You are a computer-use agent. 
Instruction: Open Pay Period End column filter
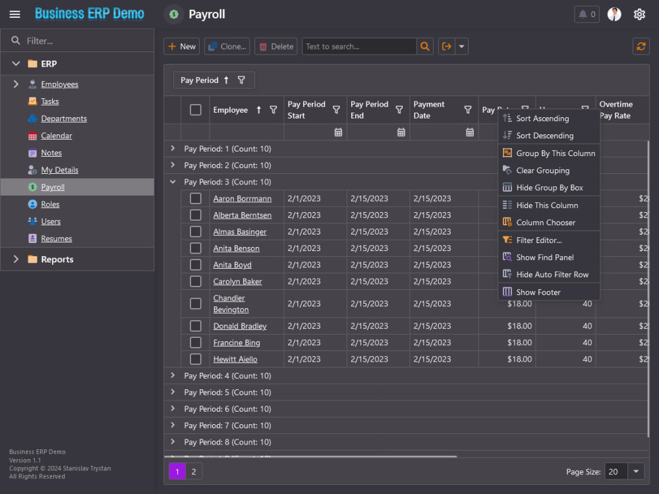tap(399, 109)
